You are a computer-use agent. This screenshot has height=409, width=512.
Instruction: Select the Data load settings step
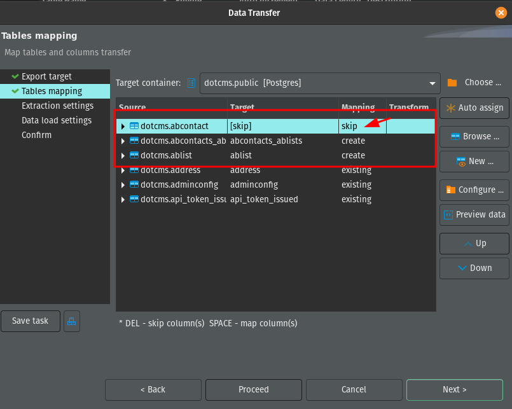click(x=57, y=120)
